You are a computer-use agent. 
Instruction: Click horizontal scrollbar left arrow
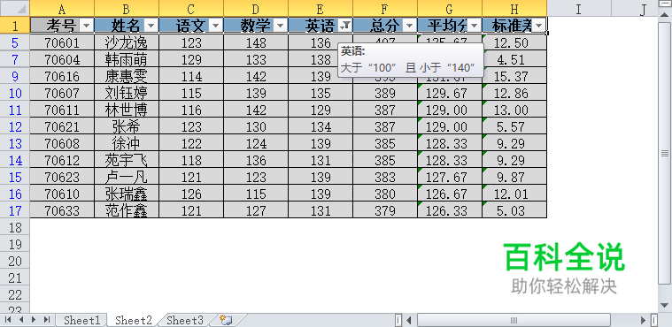(x=409, y=320)
